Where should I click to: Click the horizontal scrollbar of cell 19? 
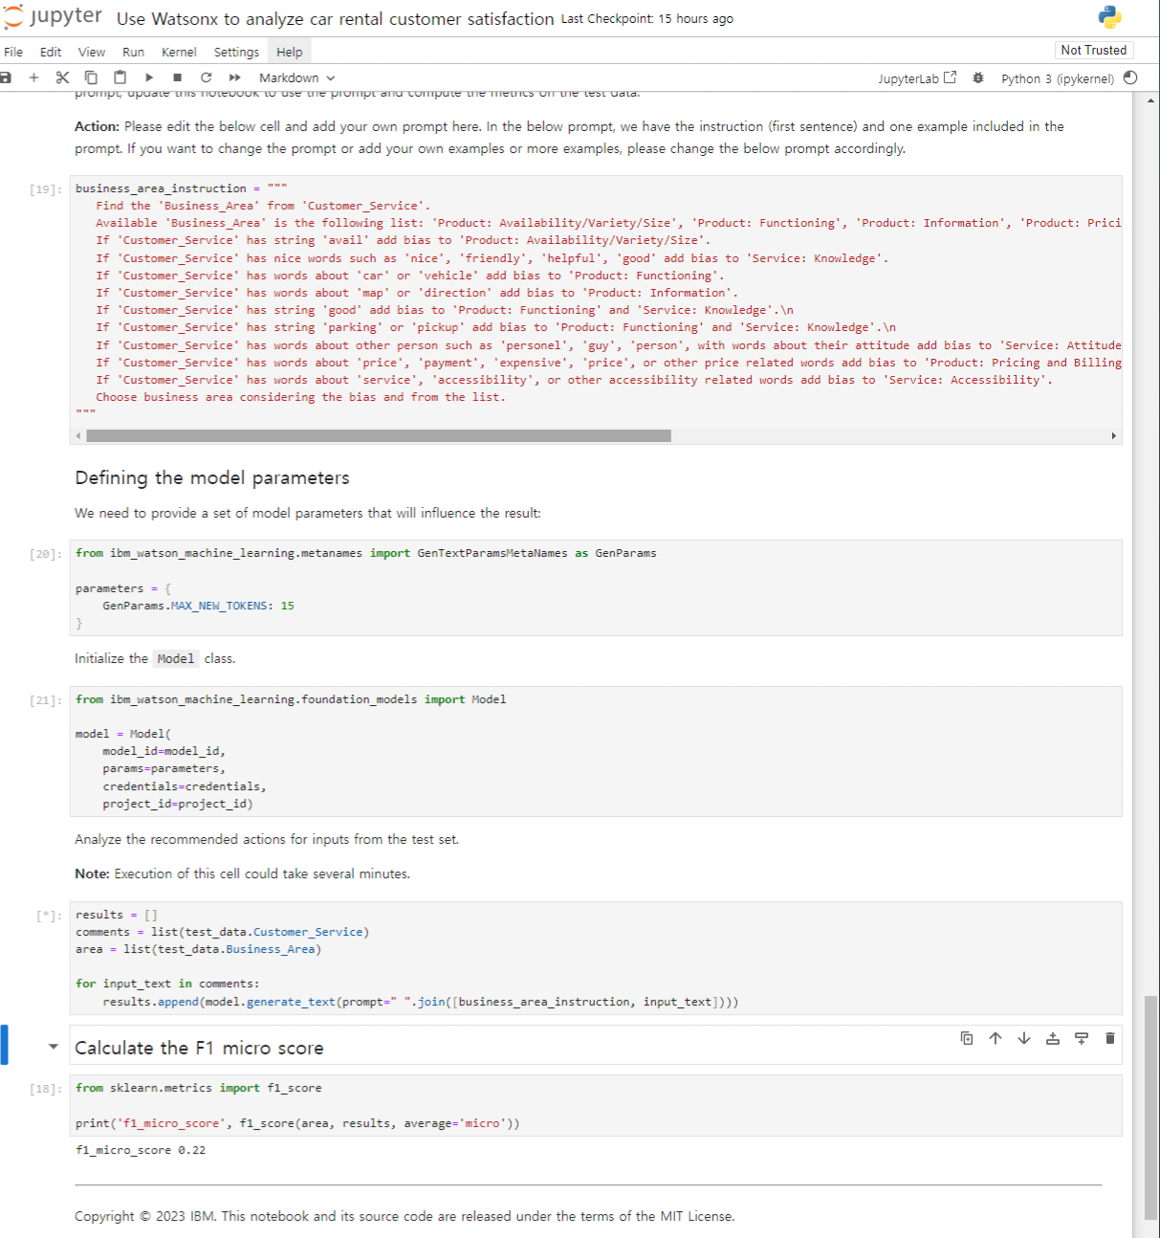[379, 435]
